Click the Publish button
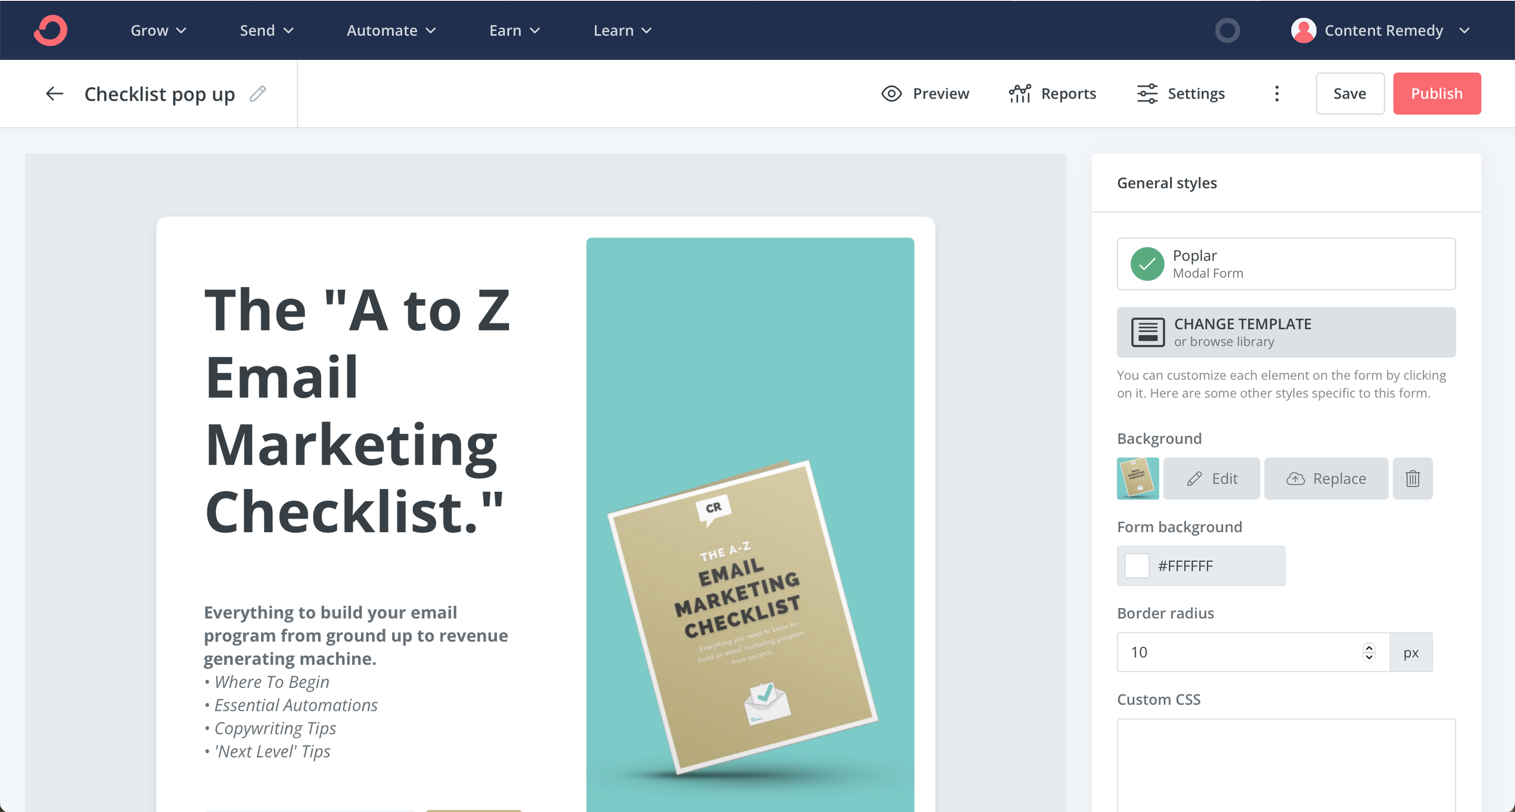Image resolution: width=1515 pixels, height=812 pixels. (1436, 94)
